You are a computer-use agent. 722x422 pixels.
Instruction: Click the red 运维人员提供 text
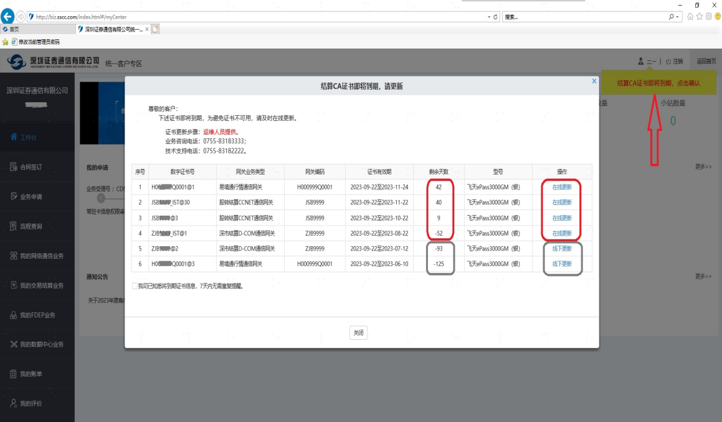[x=221, y=132]
